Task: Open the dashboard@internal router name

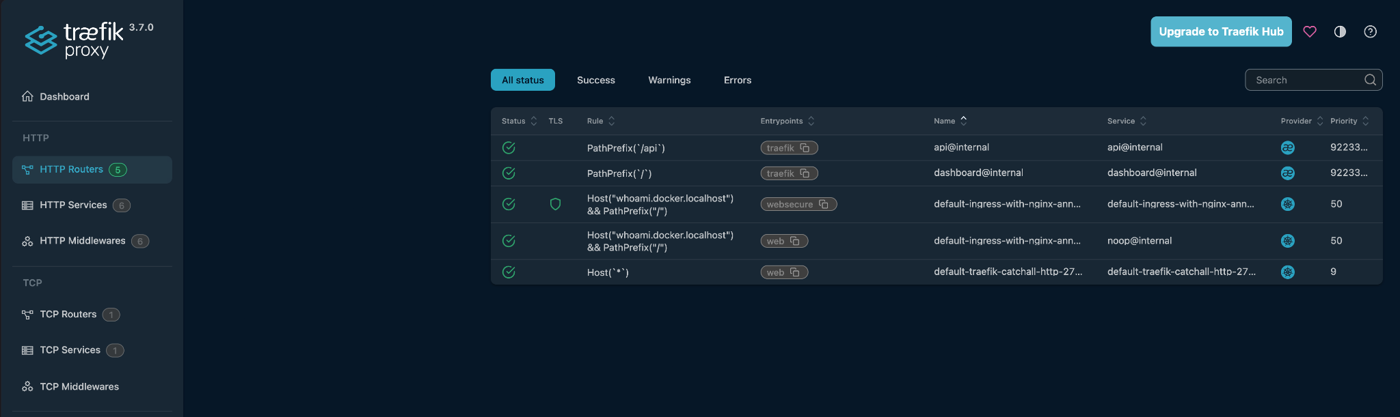Action: tap(978, 173)
